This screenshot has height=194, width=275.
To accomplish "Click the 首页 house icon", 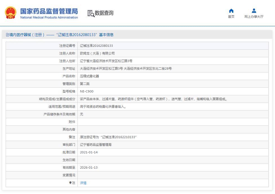I will click(x=231, y=11).
